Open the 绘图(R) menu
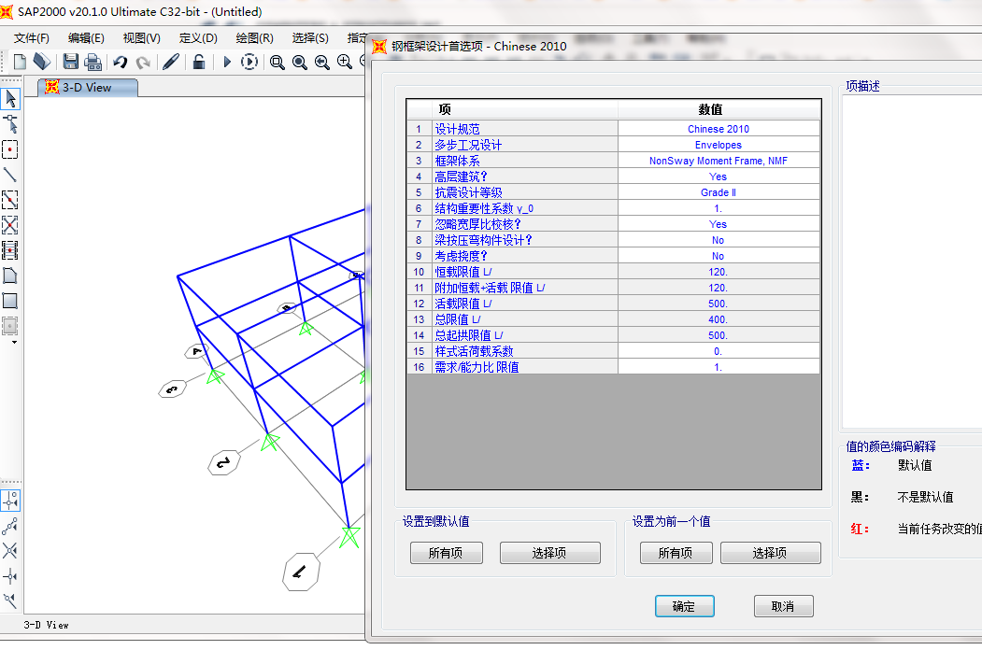Image resolution: width=982 pixels, height=650 pixels. pos(254,38)
